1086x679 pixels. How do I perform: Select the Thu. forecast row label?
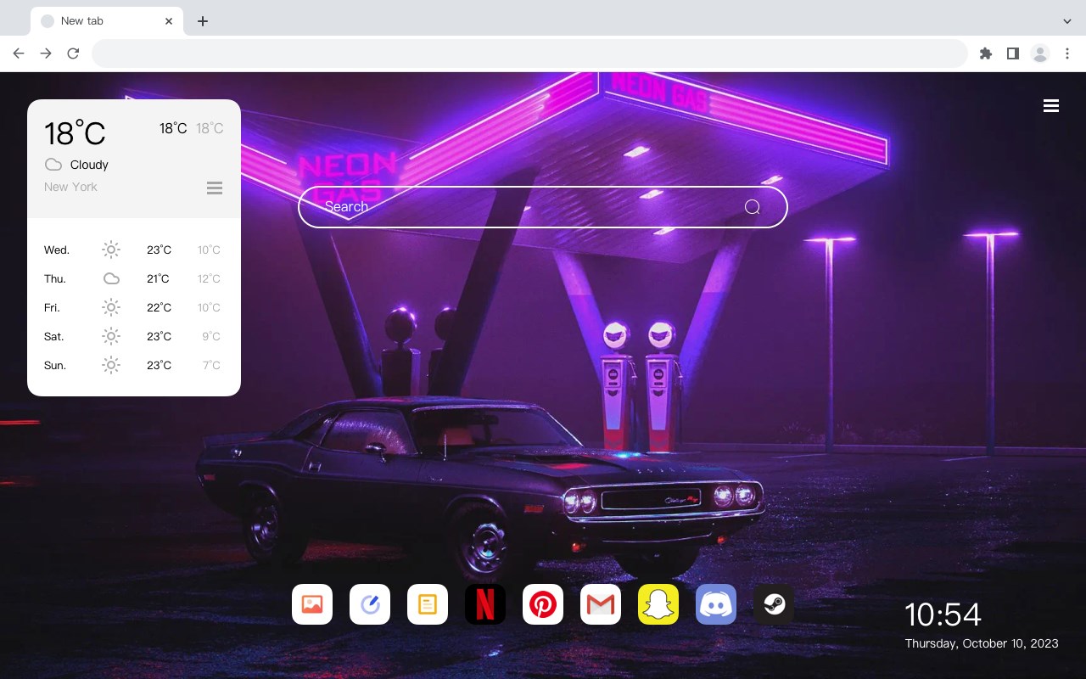click(x=55, y=278)
